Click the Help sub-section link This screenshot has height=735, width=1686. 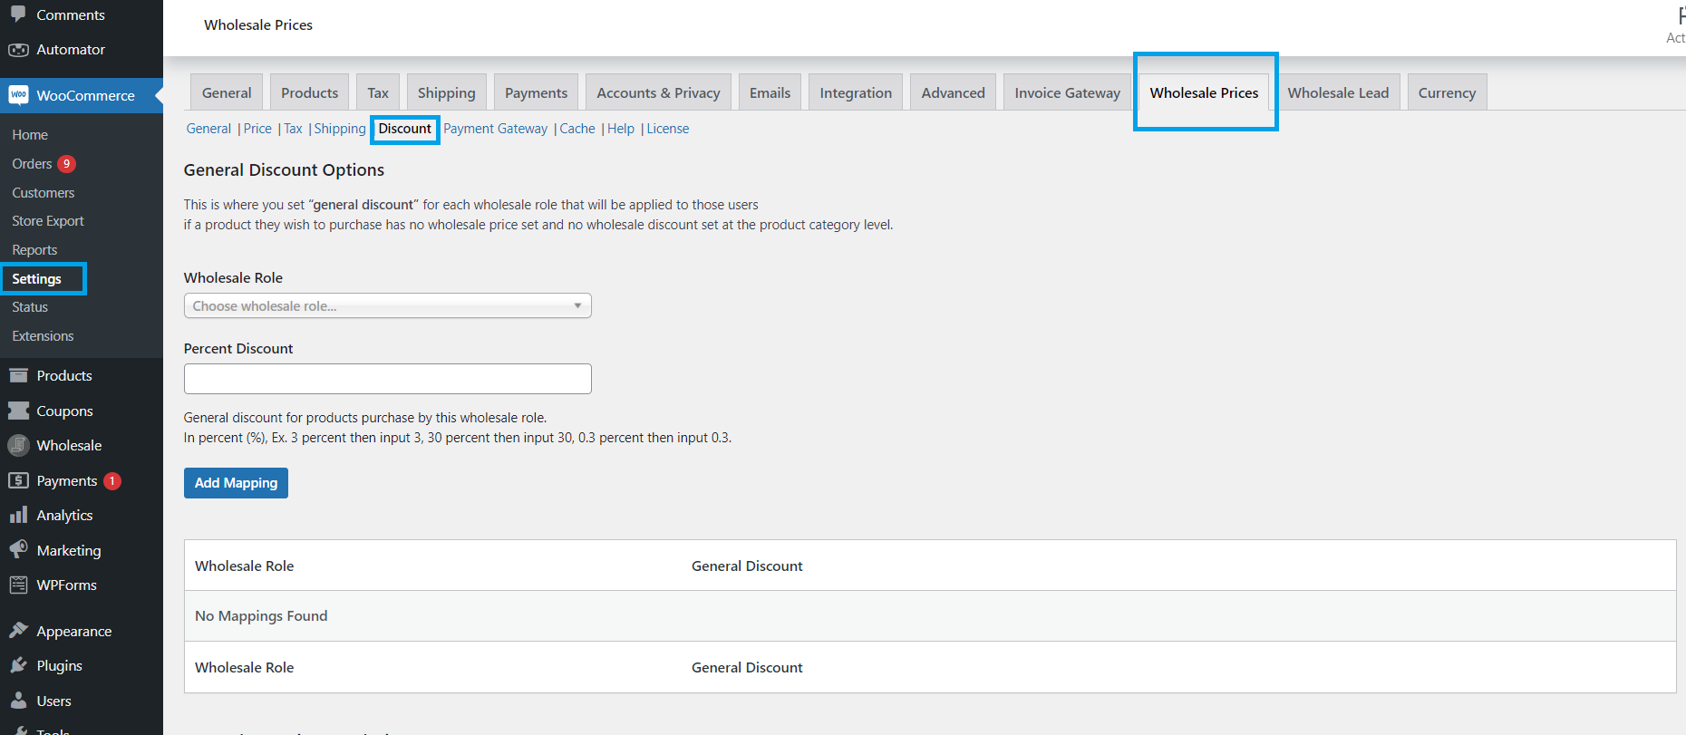coord(621,129)
